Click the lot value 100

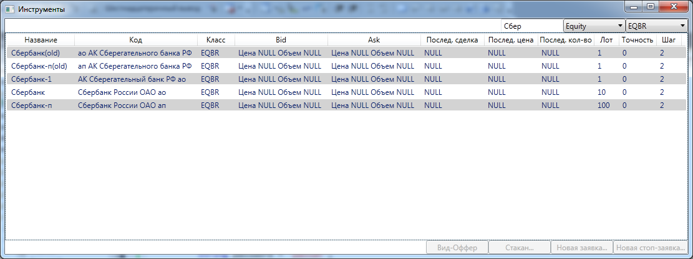(x=603, y=106)
